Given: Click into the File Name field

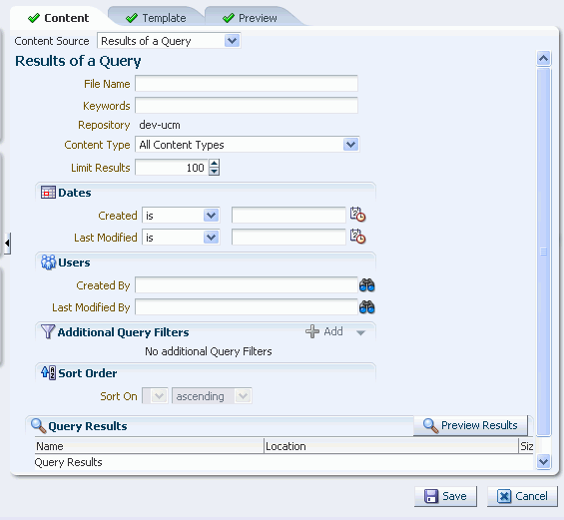Looking at the screenshot, I should click(x=247, y=84).
